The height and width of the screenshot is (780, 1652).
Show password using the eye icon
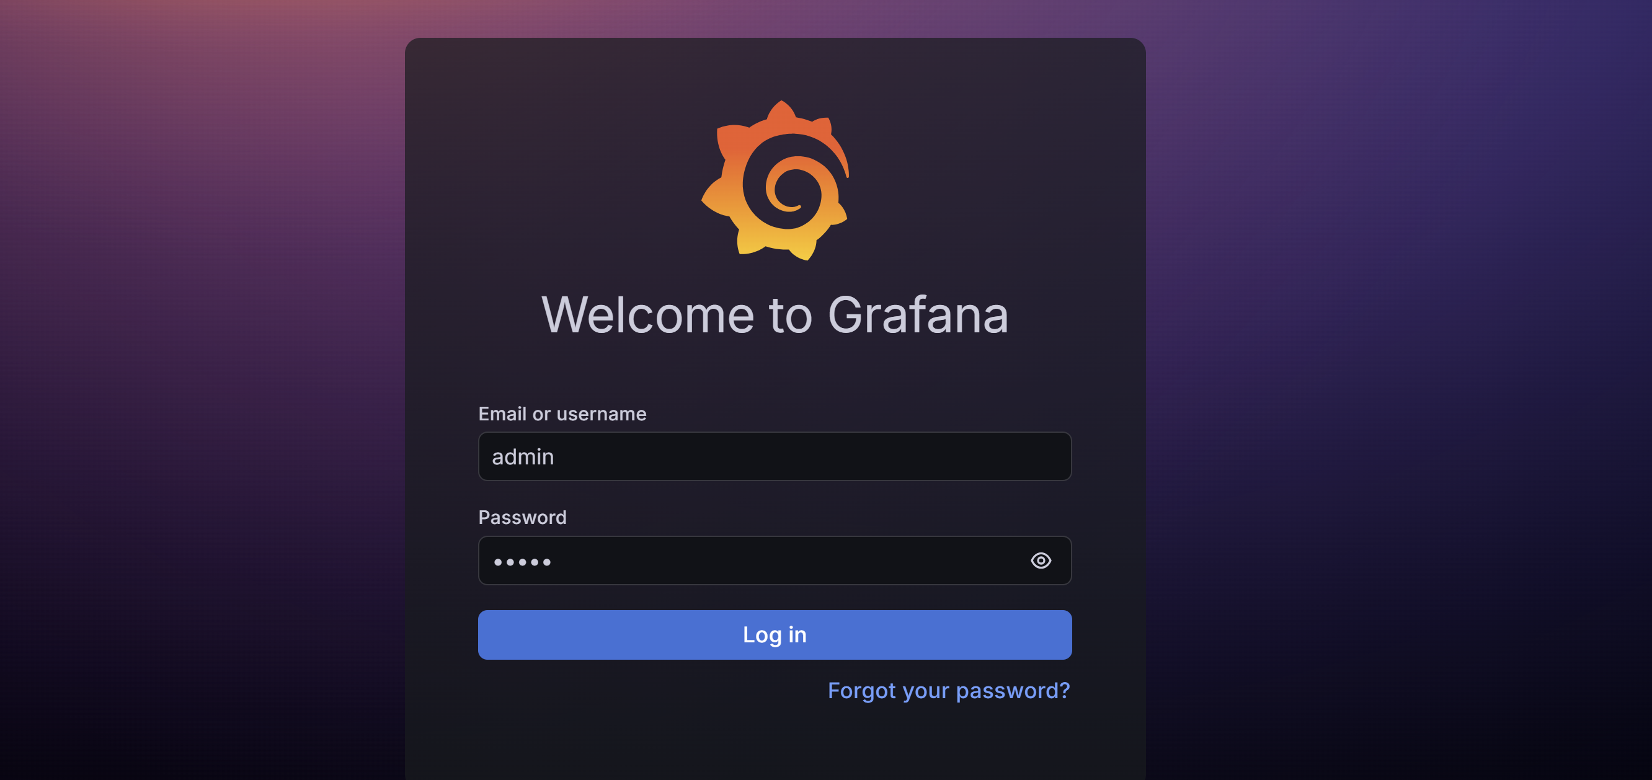[1040, 561]
